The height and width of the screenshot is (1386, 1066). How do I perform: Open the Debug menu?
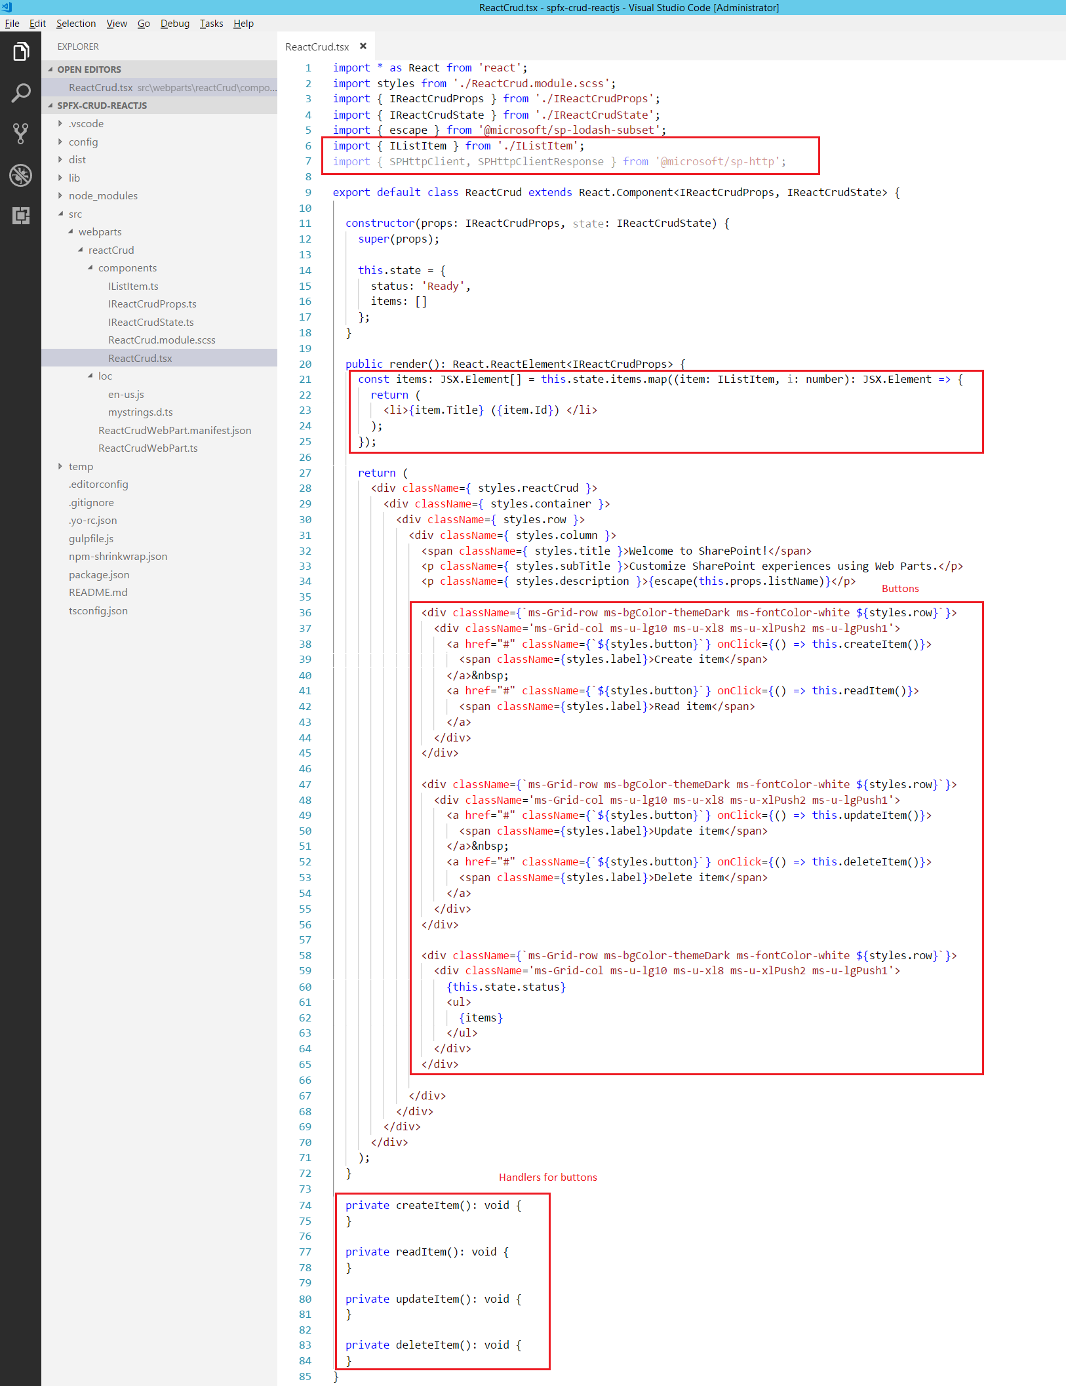coord(174,24)
